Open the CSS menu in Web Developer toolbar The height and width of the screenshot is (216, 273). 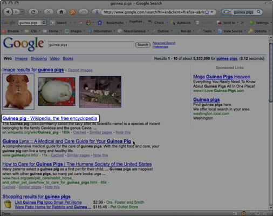pos(32,31)
